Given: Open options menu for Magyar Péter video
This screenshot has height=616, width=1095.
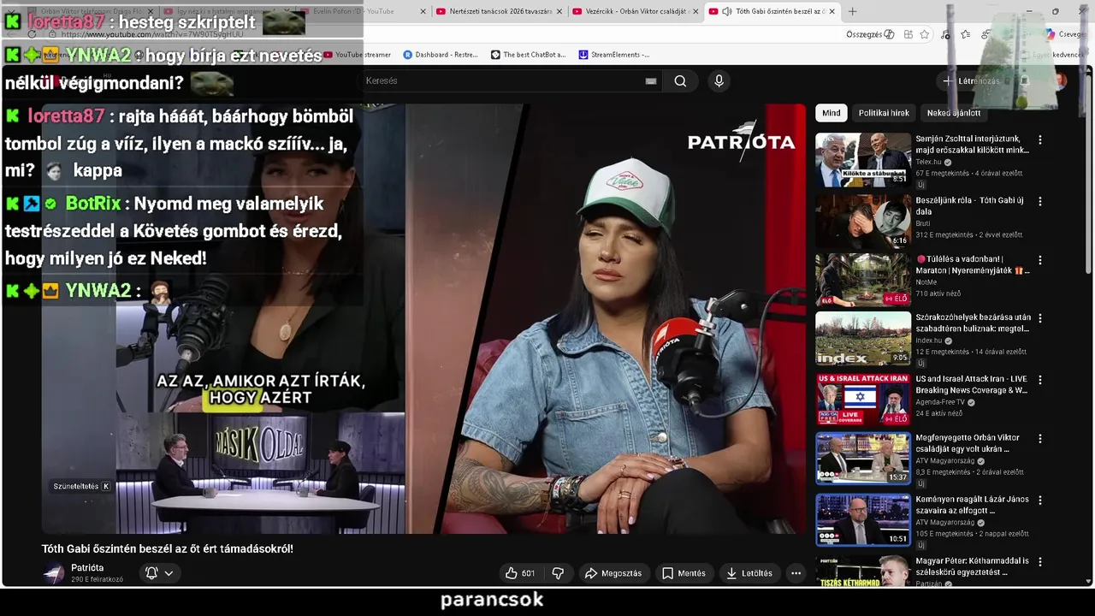Looking at the screenshot, I should 1040,561.
